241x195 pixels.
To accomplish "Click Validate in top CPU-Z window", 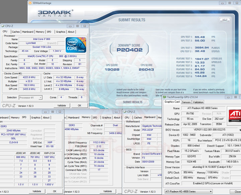I will click(x=62, y=106).
